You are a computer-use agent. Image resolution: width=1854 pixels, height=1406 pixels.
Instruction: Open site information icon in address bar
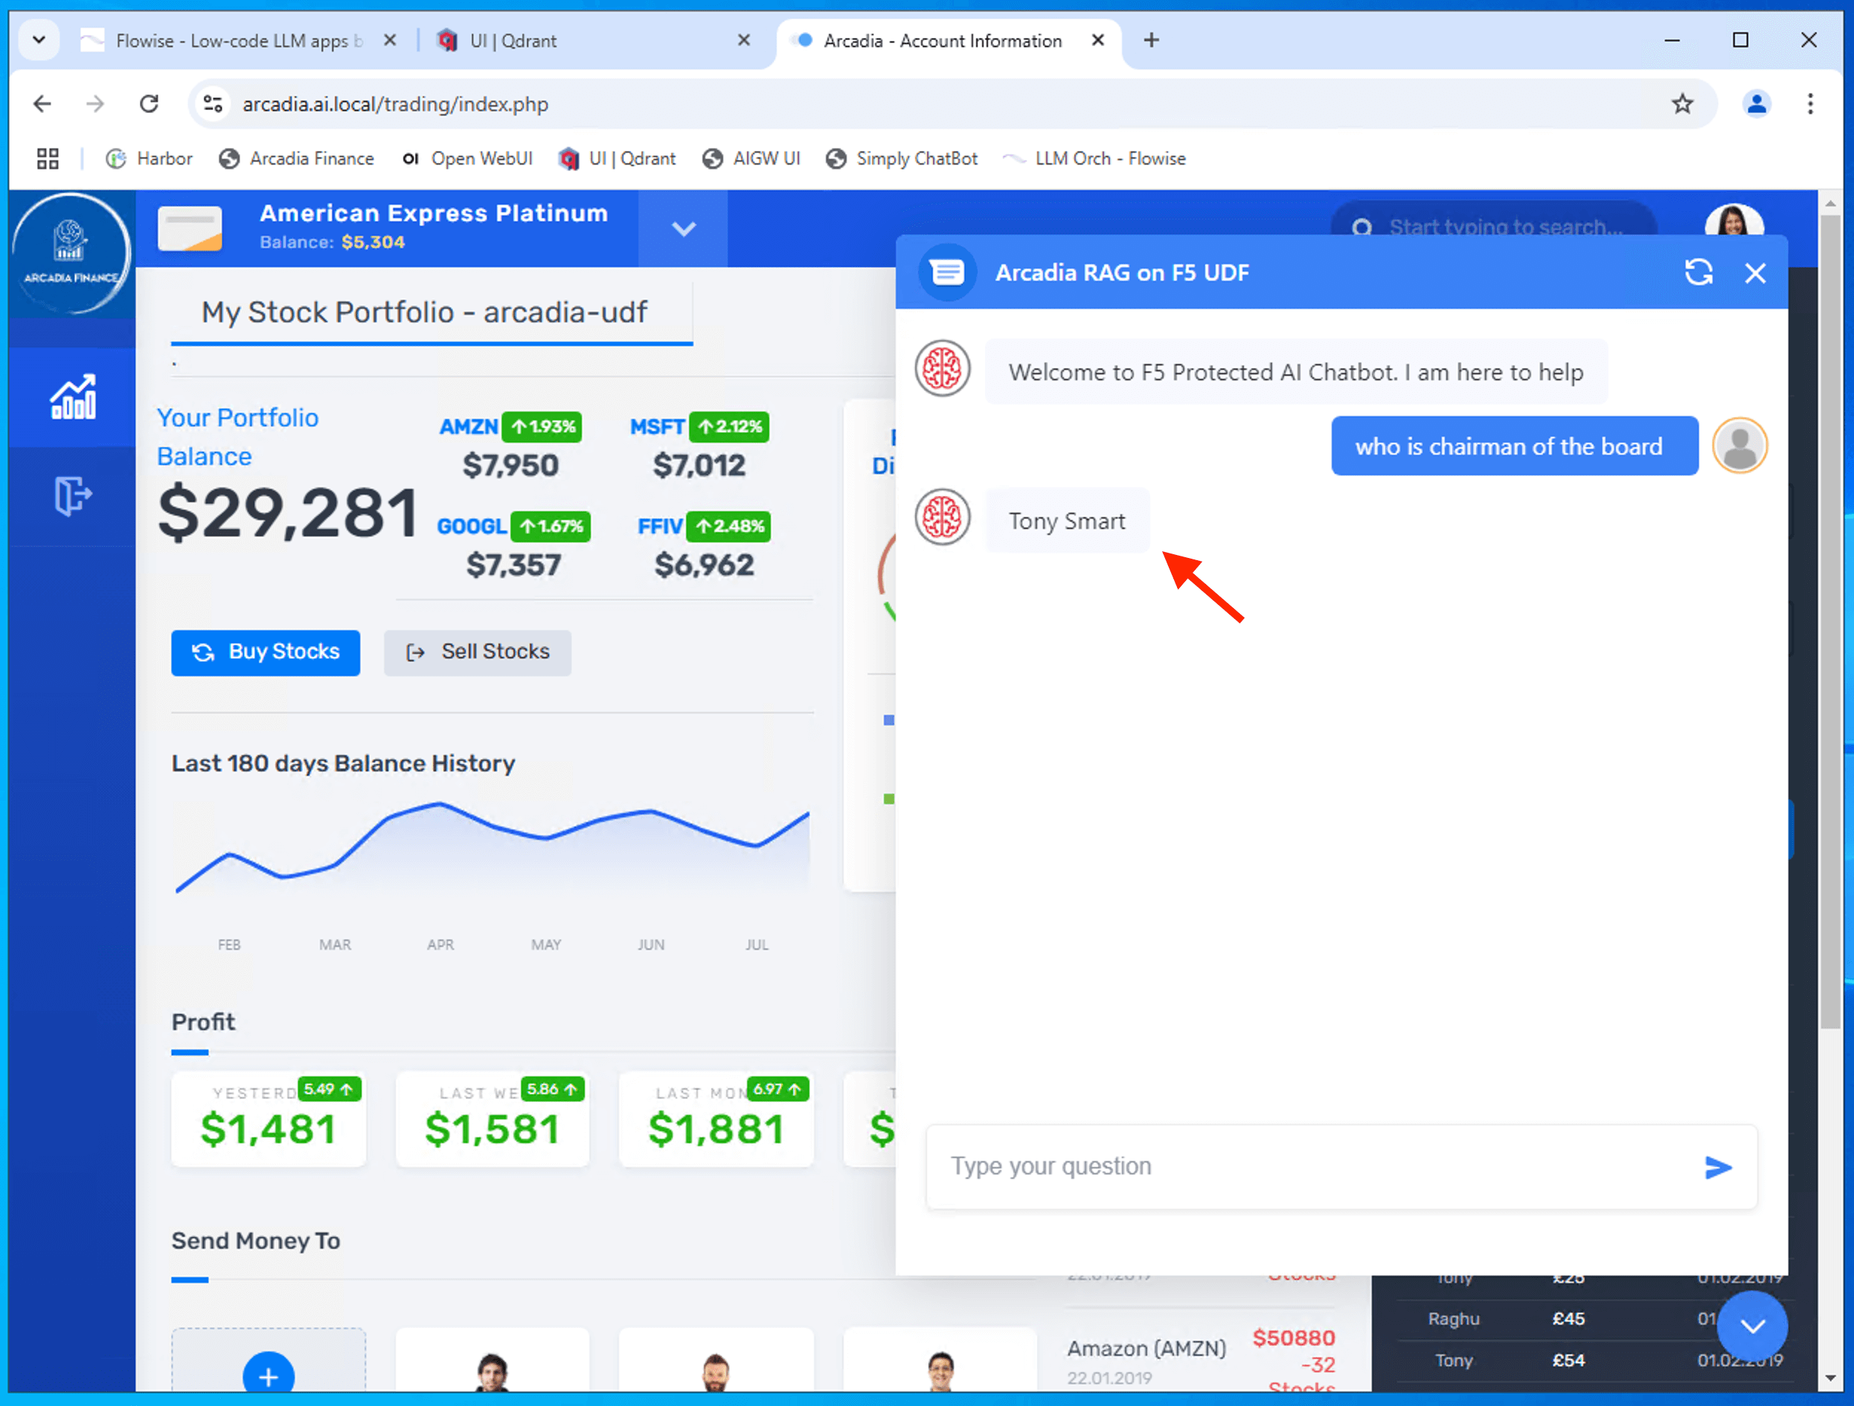213,104
